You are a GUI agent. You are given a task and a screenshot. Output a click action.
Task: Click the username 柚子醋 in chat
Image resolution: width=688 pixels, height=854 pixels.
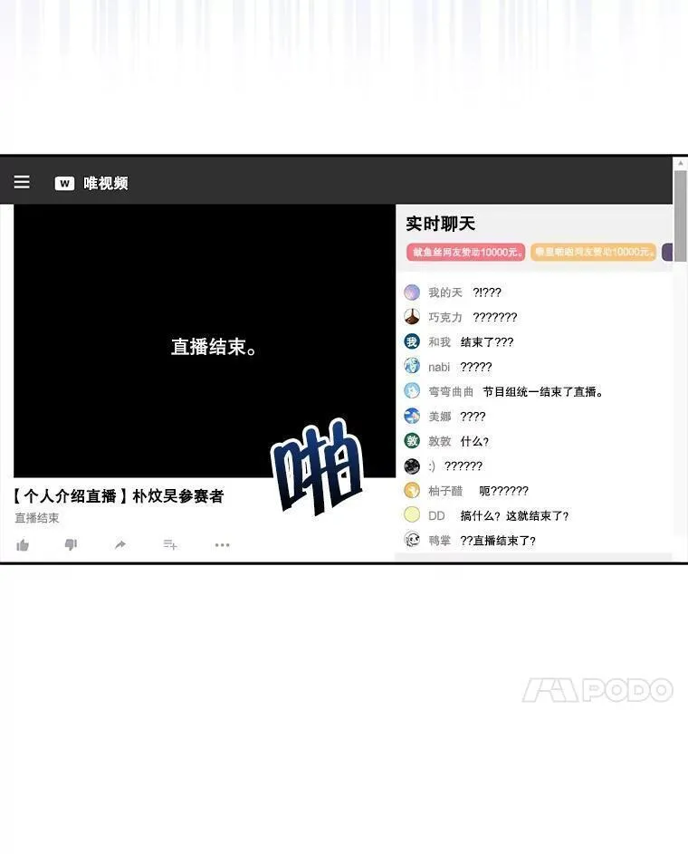445,491
